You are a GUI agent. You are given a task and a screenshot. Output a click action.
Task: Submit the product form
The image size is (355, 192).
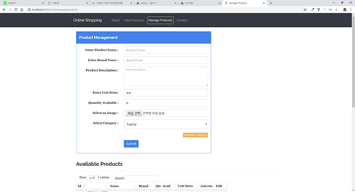pyautogui.click(x=131, y=144)
